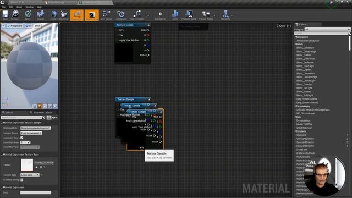This screenshot has height=198, width=352.
Task: Click the Perspective view mode button
Action: (15, 26)
